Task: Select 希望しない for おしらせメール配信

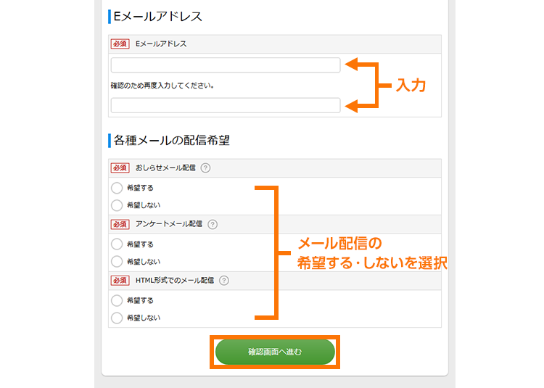Action: [117, 205]
